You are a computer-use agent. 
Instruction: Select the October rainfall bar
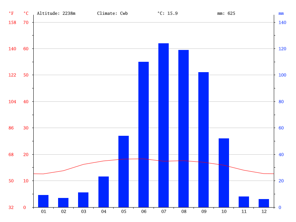click(224, 172)
